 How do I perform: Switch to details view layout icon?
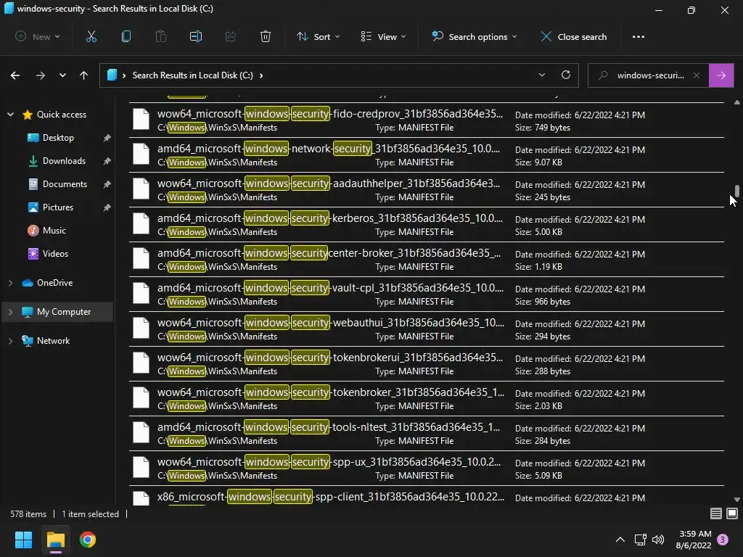716,513
